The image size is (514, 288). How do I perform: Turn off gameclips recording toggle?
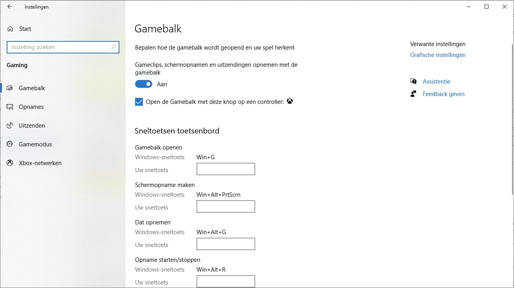tap(143, 84)
